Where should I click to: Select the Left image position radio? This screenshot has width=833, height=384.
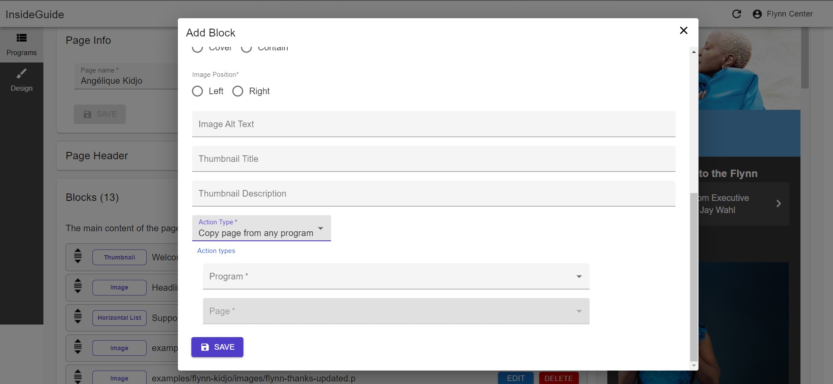pyautogui.click(x=197, y=91)
